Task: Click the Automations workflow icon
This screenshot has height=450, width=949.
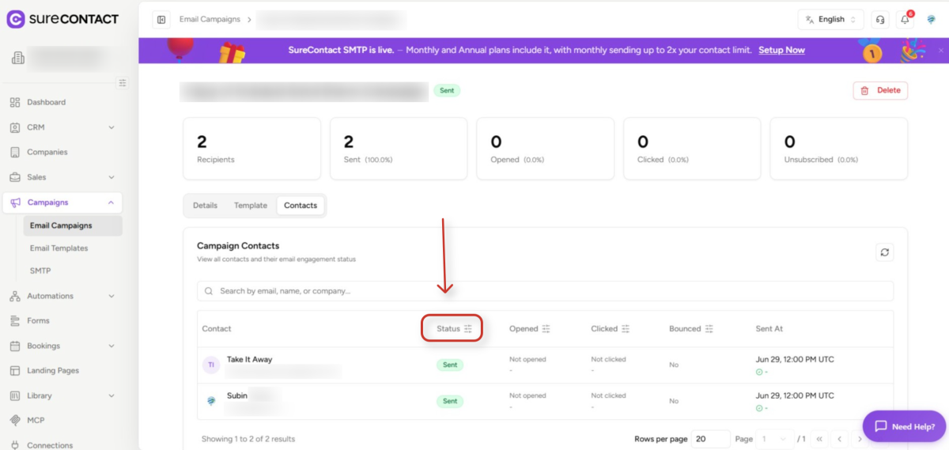Action: pos(15,296)
